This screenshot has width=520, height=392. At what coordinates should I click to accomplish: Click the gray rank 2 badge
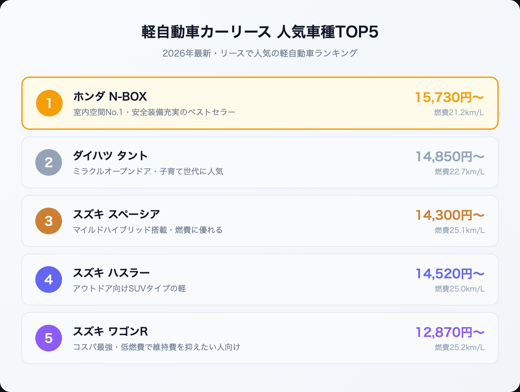[x=49, y=162]
